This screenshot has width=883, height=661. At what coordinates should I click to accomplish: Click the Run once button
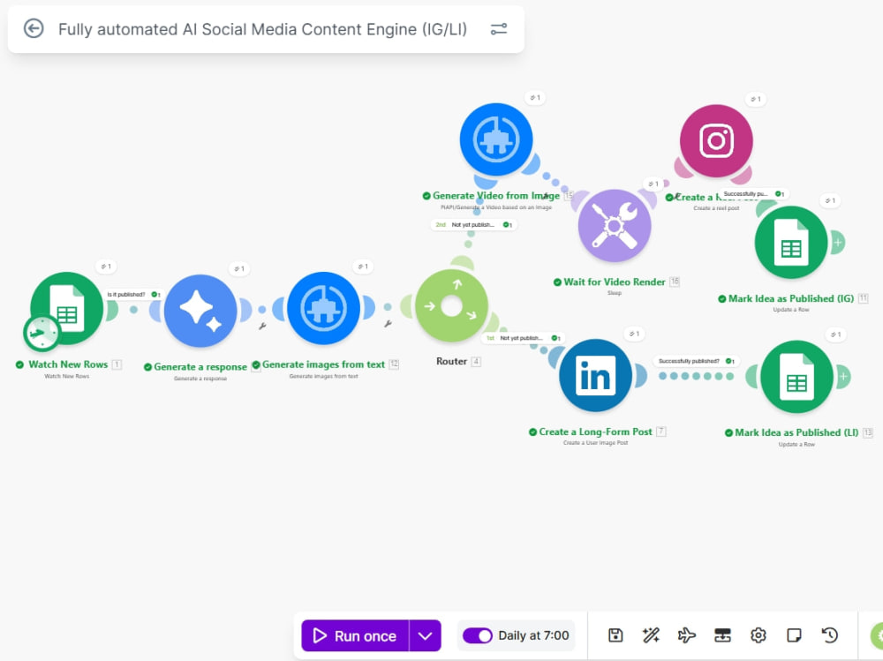pos(355,635)
